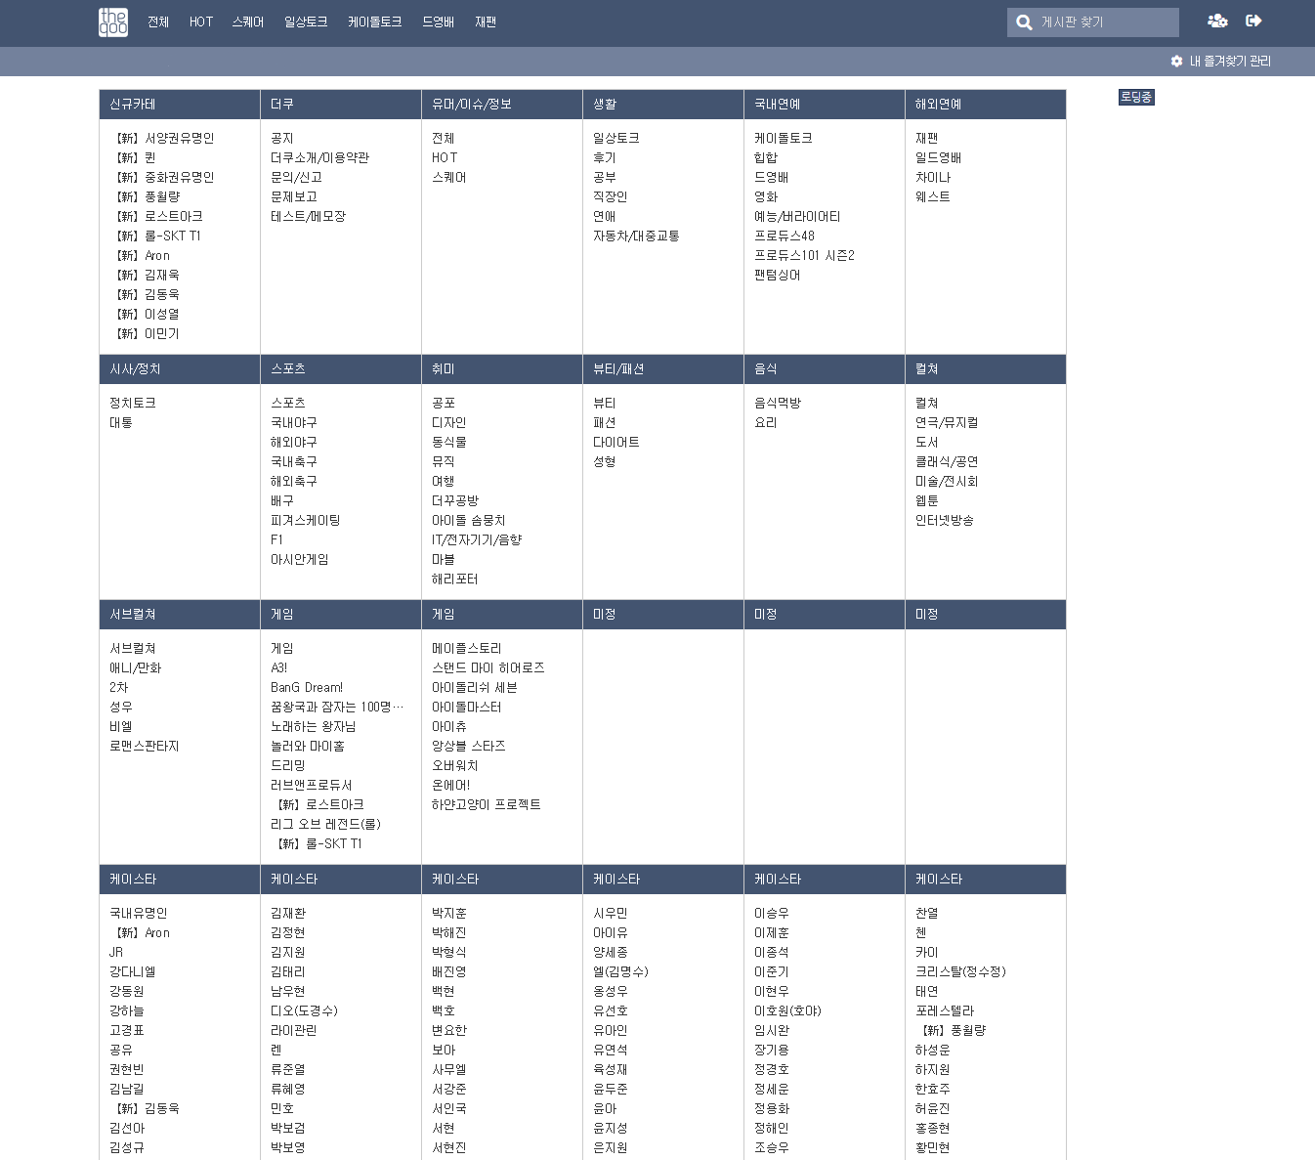Open the users group icon

[1217, 21]
